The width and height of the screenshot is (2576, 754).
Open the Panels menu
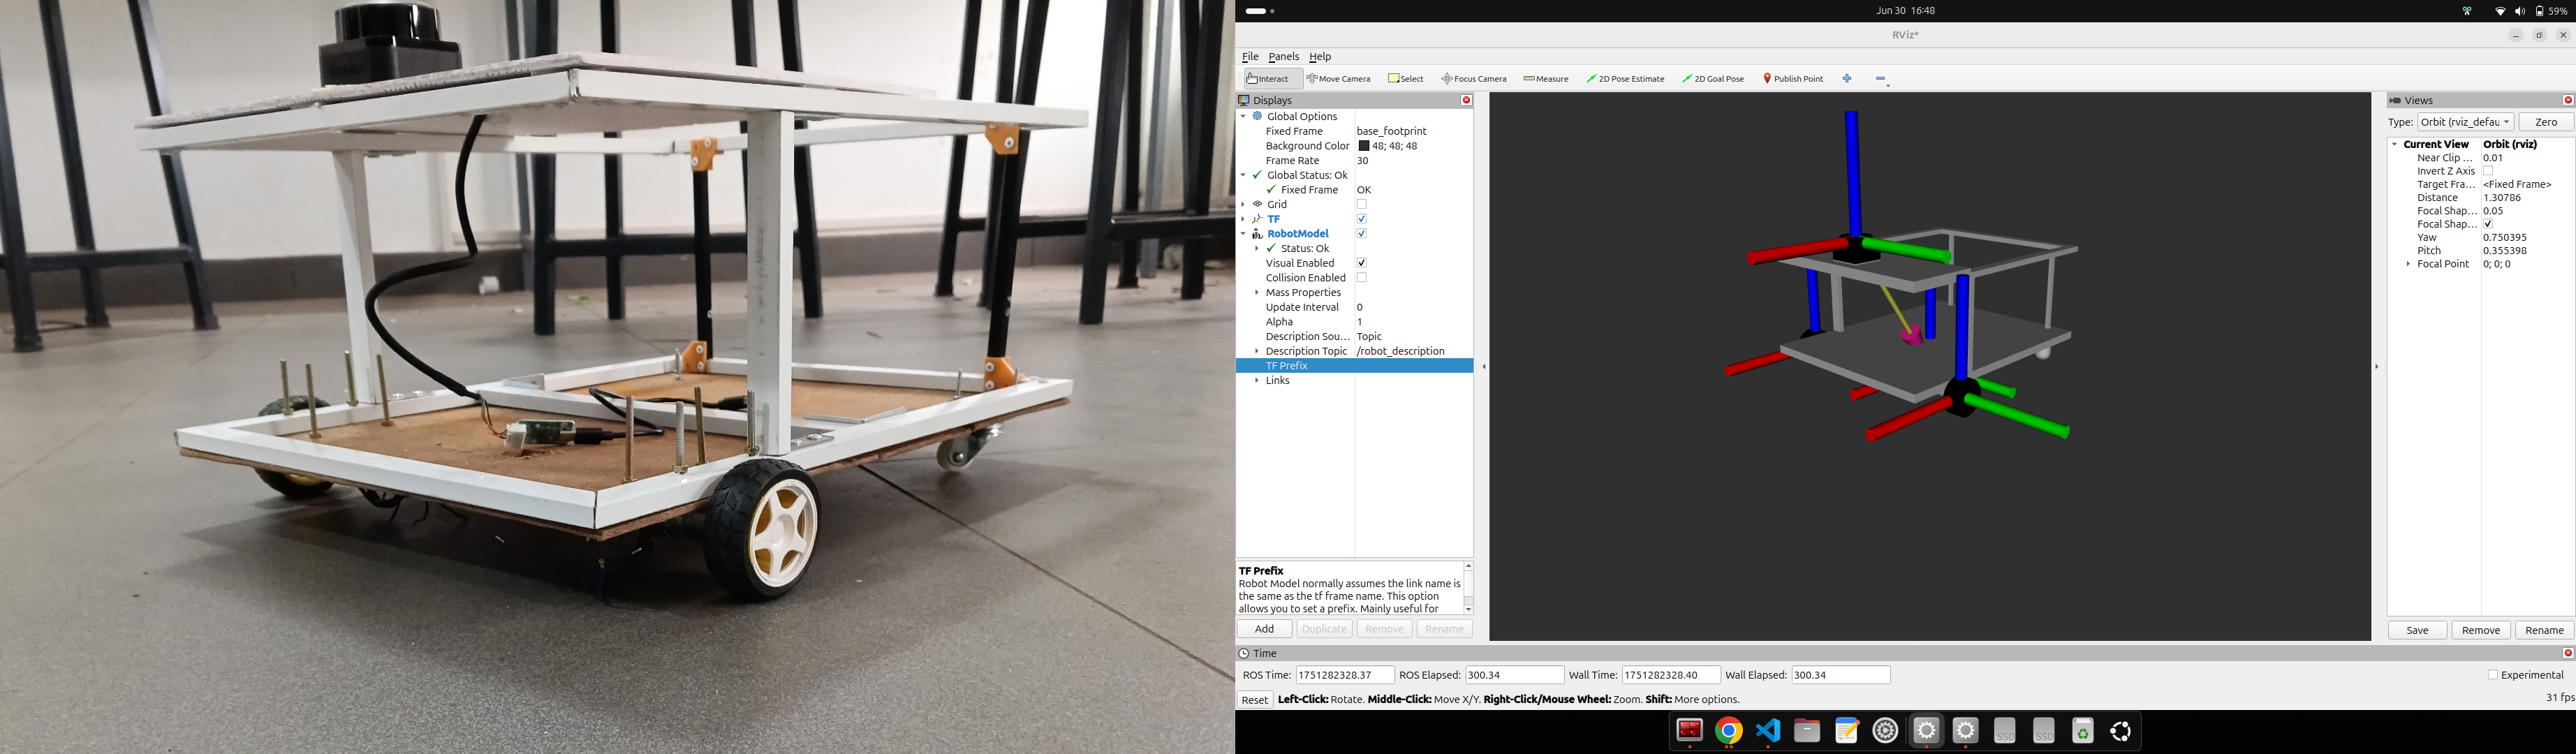[1283, 57]
